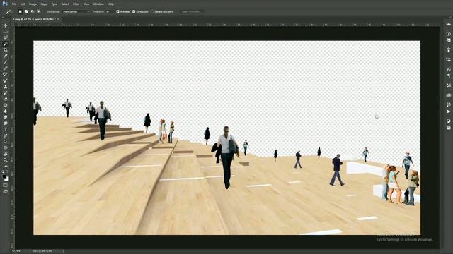This screenshot has height=254, width=453.
Task: Open the Info panel icon in right dock
Action: click(x=448, y=34)
